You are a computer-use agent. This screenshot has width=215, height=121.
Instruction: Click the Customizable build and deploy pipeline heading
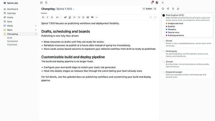click(73, 57)
